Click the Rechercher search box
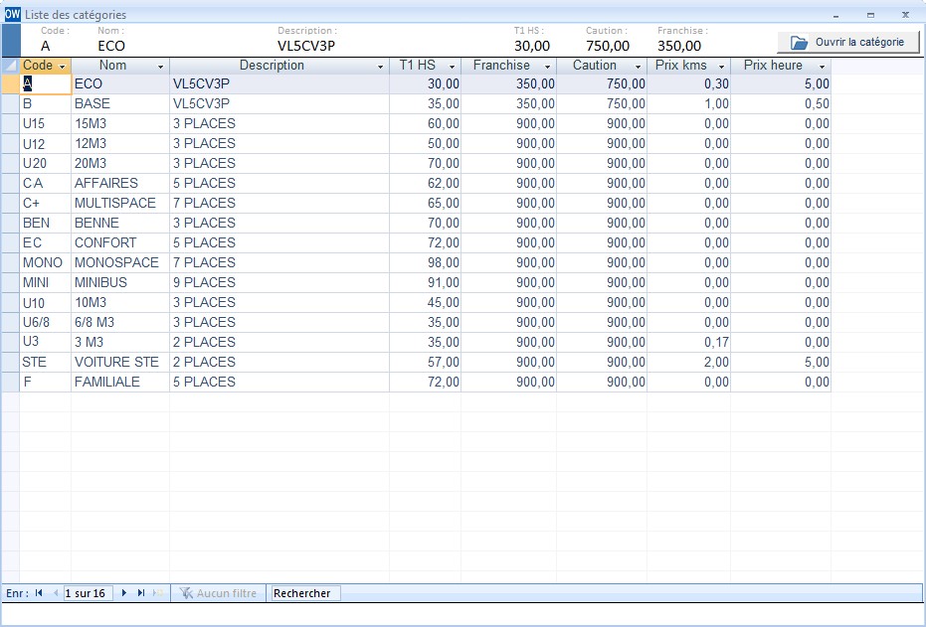 click(304, 593)
